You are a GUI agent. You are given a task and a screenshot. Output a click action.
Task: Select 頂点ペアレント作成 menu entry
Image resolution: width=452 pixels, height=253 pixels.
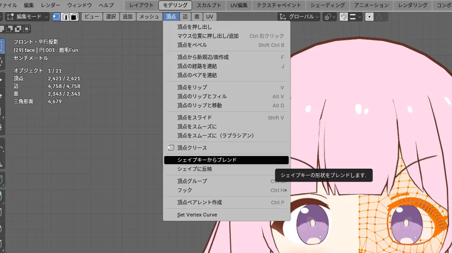click(x=226, y=202)
